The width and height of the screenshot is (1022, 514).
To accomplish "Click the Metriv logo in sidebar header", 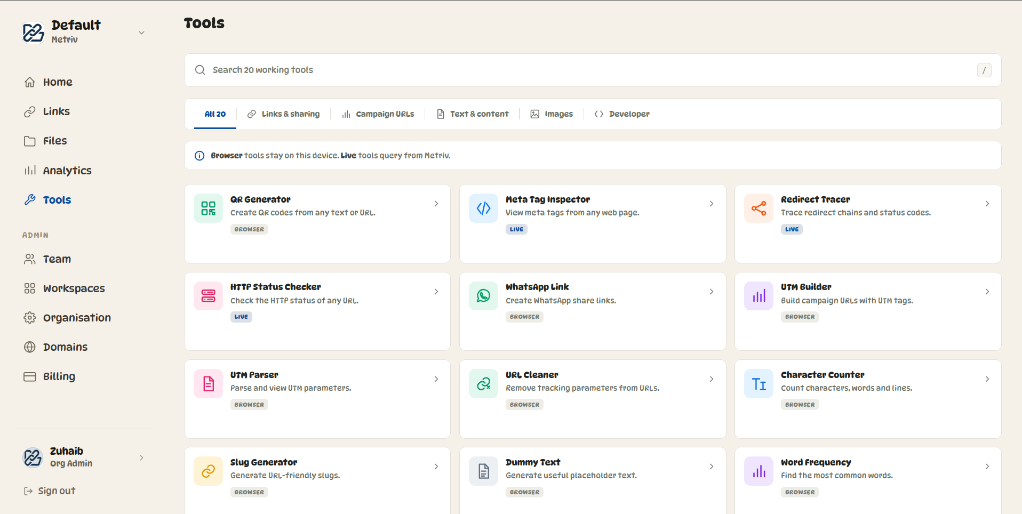I will [34, 32].
